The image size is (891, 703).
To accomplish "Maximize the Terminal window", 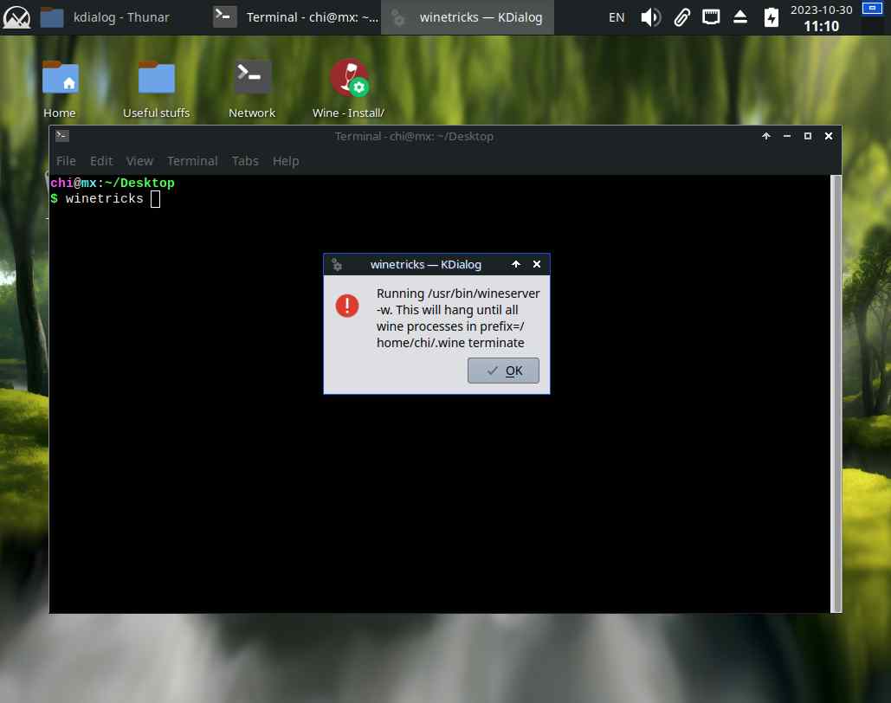I will (x=807, y=136).
